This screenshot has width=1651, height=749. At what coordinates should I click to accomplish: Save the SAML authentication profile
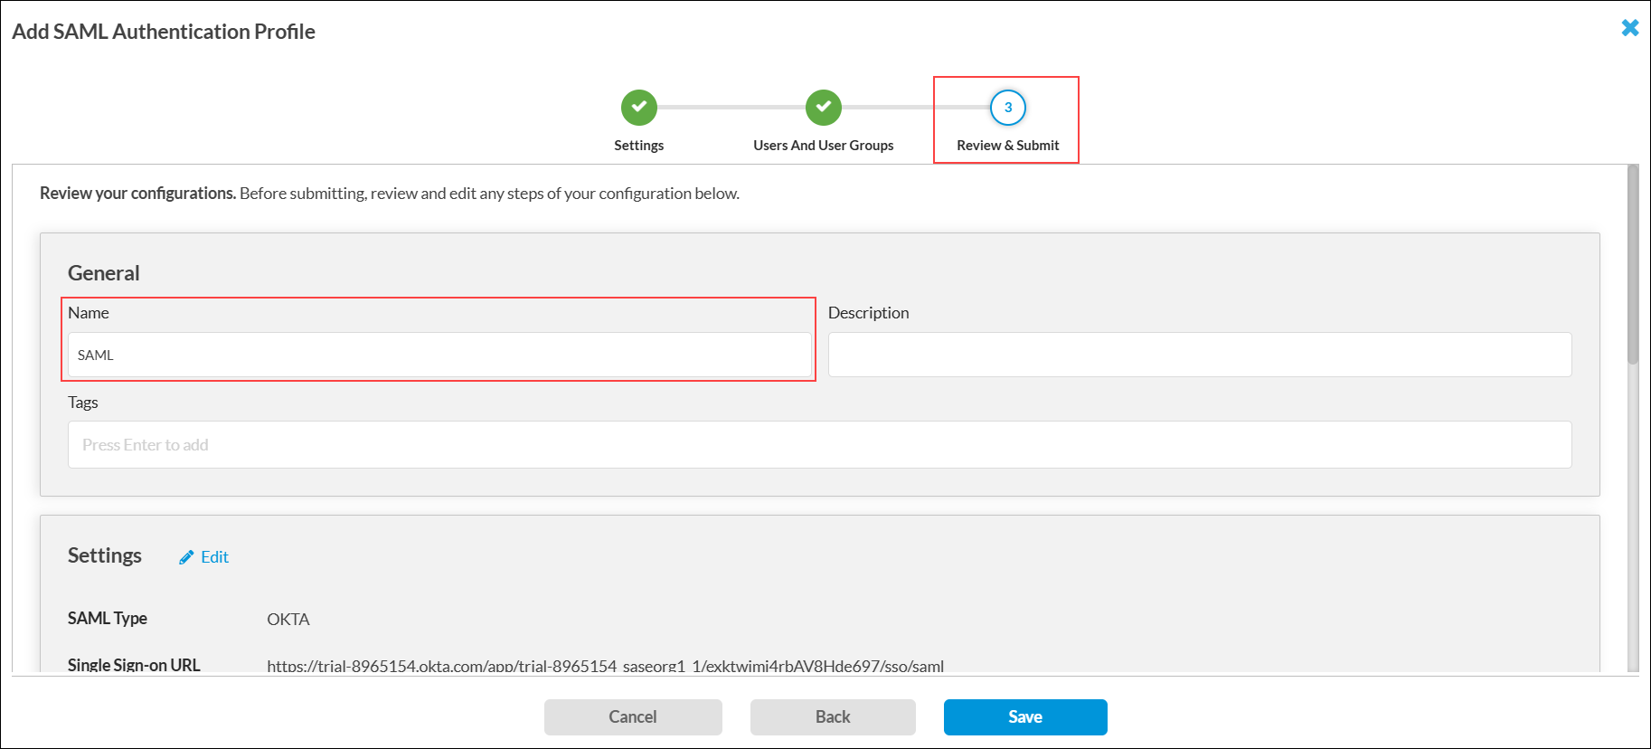point(1024,717)
